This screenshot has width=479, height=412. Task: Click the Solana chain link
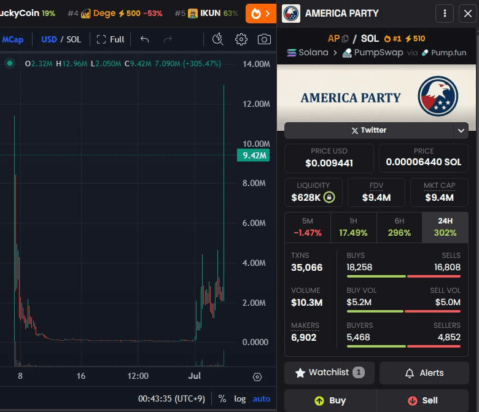[x=307, y=53]
